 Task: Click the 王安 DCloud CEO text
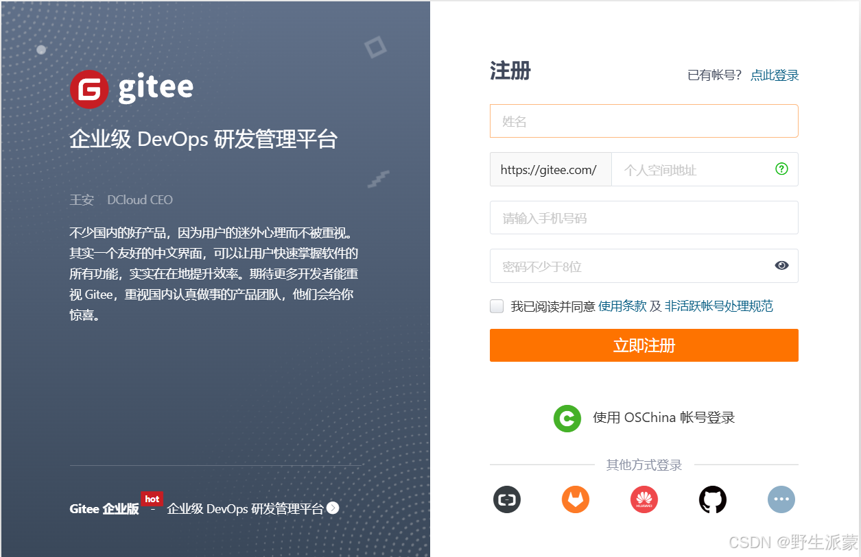point(121,200)
